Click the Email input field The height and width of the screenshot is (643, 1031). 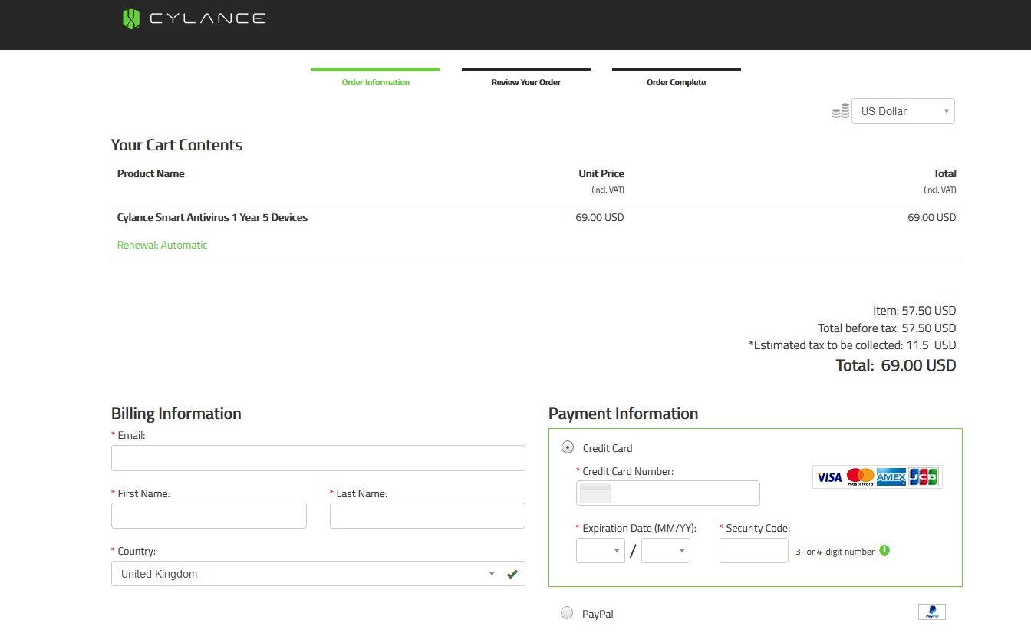(318, 458)
